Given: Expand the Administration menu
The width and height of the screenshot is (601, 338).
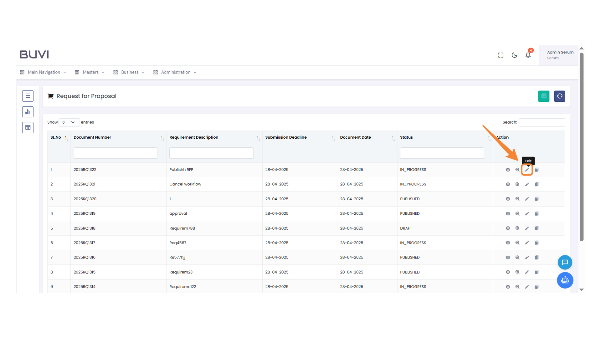Looking at the screenshot, I should (175, 72).
